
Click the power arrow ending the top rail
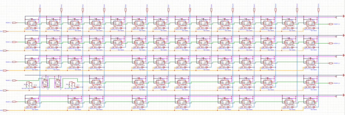[343, 16]
